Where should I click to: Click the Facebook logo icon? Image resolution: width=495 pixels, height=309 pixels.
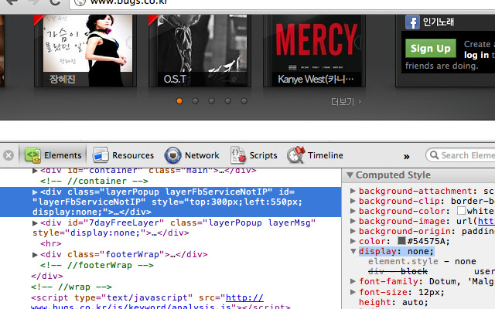click(412, 22)
